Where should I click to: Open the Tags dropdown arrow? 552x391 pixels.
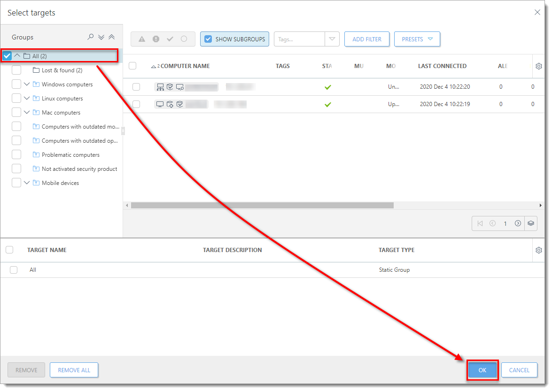coord(332,39)
